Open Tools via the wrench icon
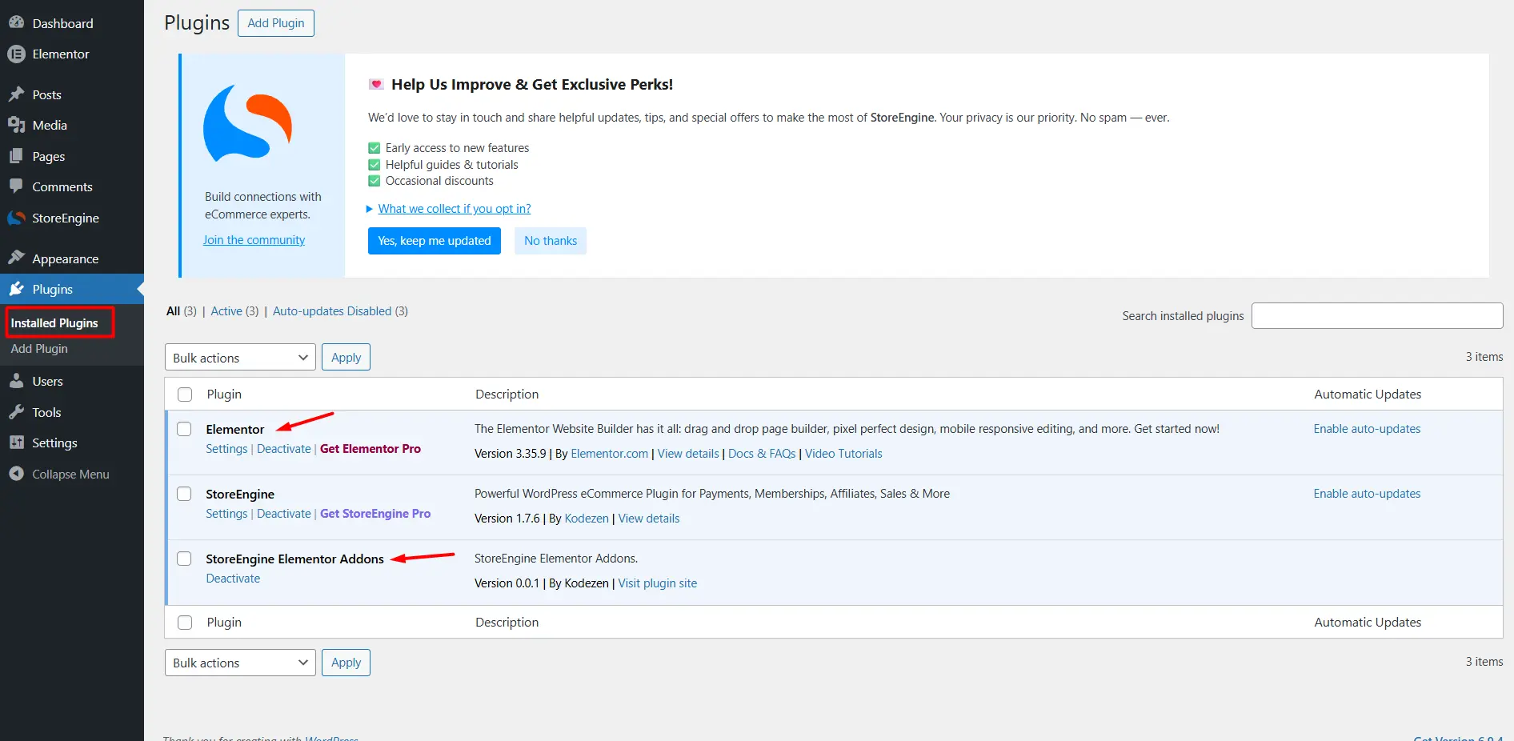The height and width of the screenshot is (741, 1514). click(x=18, y=412)
